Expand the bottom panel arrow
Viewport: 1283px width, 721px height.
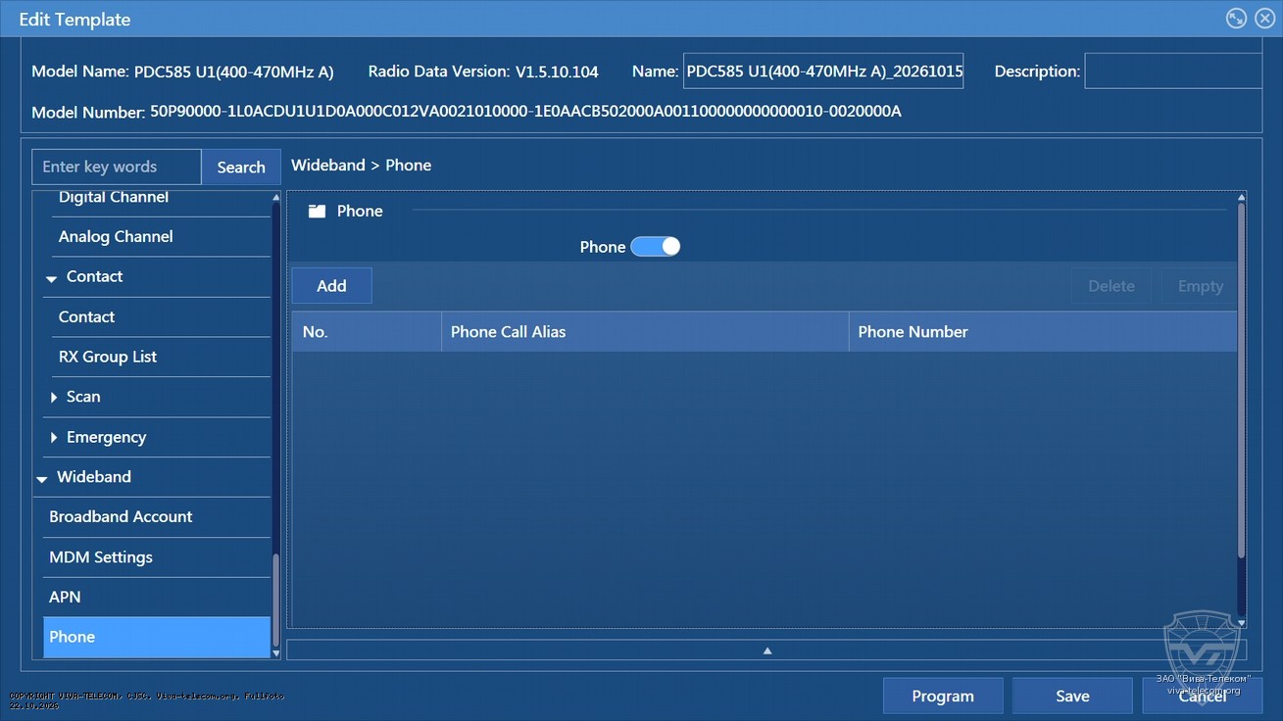[x=767, y=650]
